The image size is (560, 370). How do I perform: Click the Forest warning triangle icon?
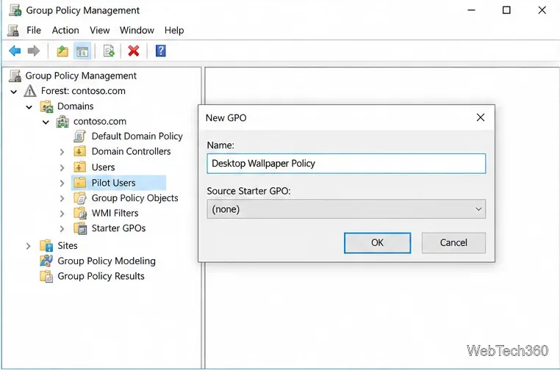point(30,91)
